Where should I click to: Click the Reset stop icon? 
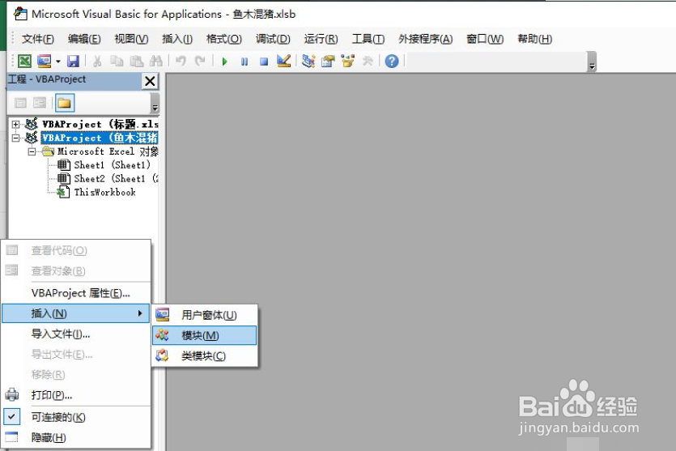click(264, 62)
